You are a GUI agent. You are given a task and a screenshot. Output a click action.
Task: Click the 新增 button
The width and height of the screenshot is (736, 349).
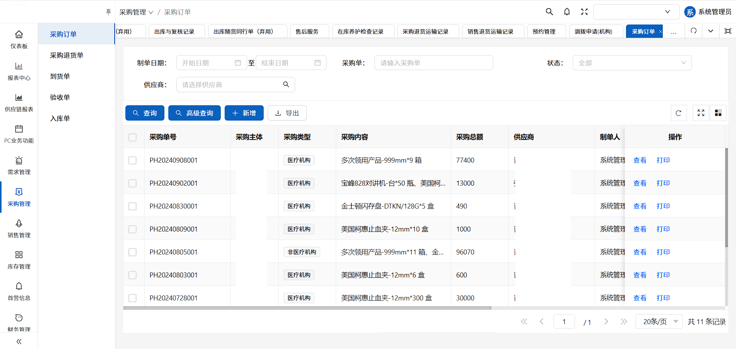click(244, 113)
